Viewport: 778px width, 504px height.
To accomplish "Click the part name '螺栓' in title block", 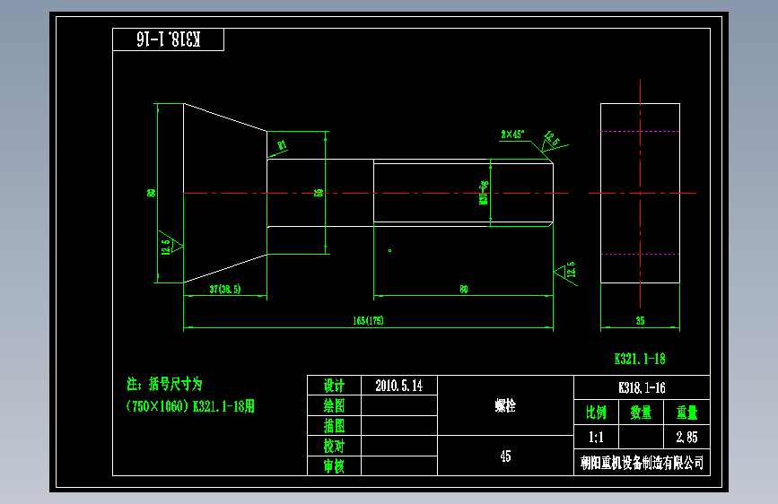I will tap(505, 405).
